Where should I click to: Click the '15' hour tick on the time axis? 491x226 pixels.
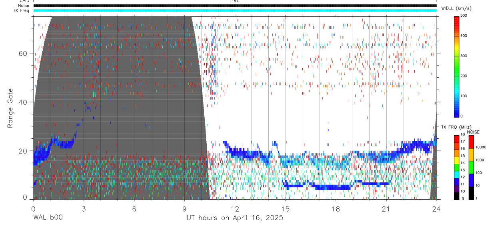[x=285, y=208]
